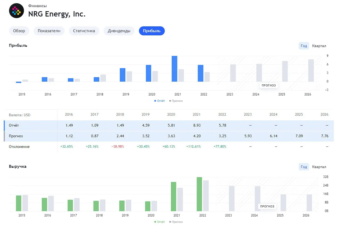Toggle Прогноз legend under Прибыль chart
This screenshot has width=337, height=225.
pos(176,101)
